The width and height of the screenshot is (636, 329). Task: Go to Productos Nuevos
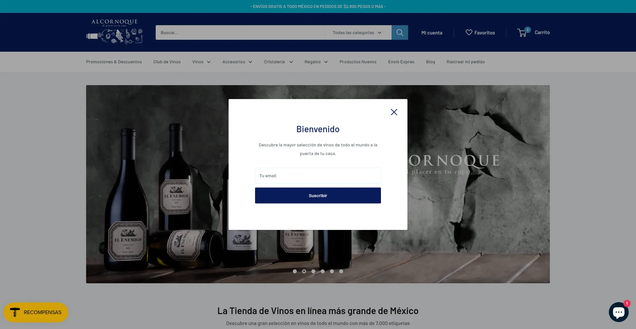[358, 62]
